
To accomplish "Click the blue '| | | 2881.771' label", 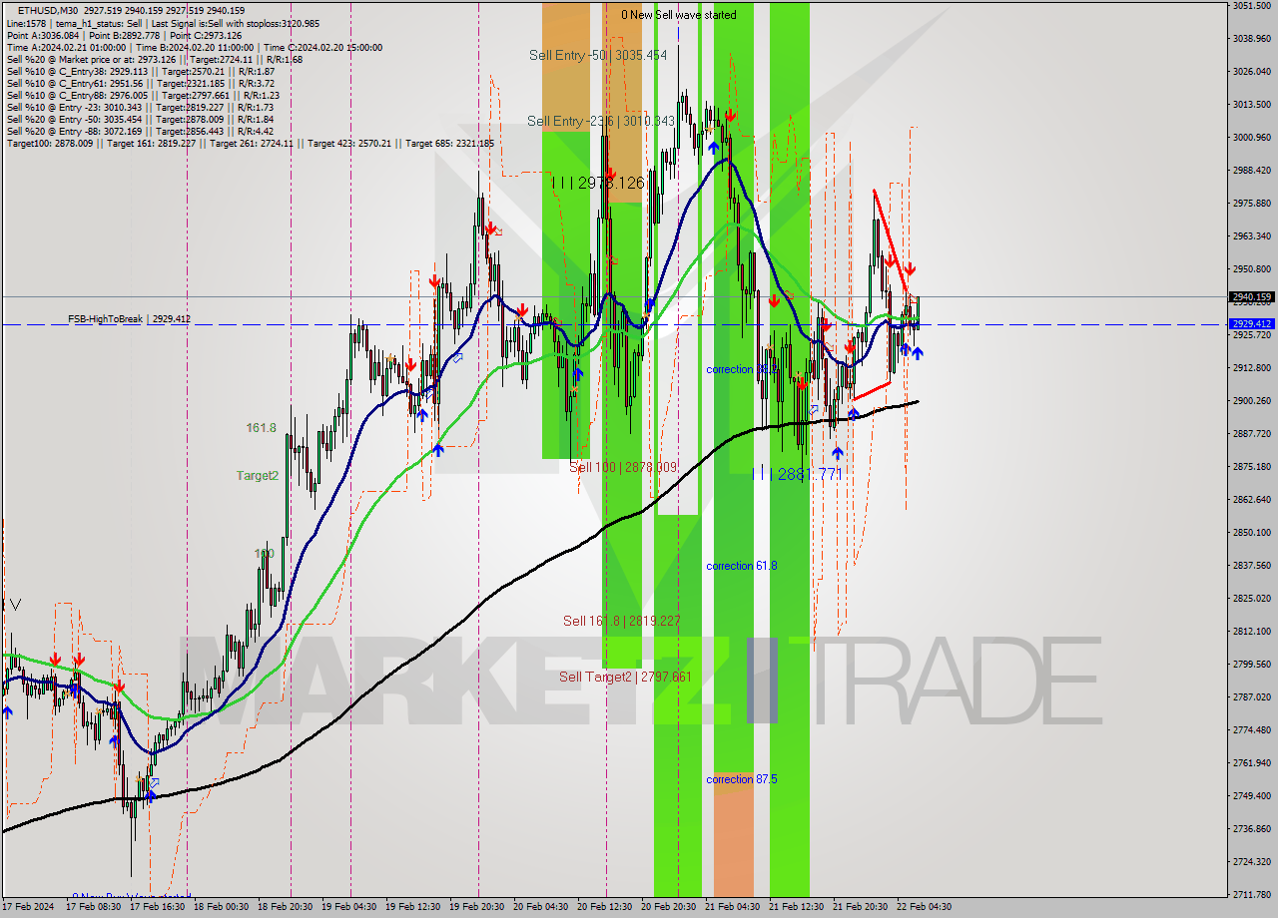I will (797, 474).
